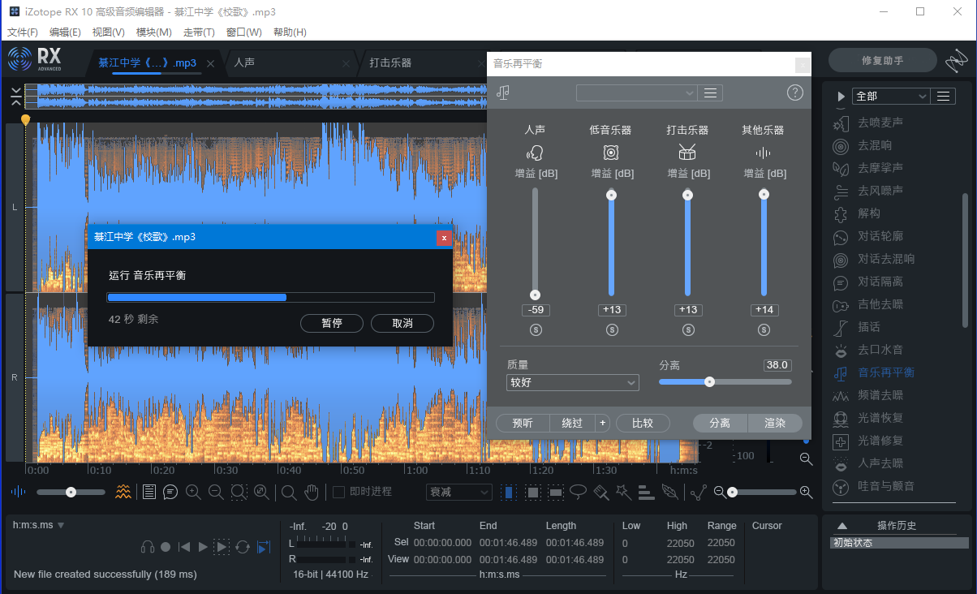Open the 去混响 module
This screenshot has height=594, width=977.
click(x=863, y=145)
